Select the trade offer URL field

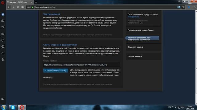(x=82, y=65)
